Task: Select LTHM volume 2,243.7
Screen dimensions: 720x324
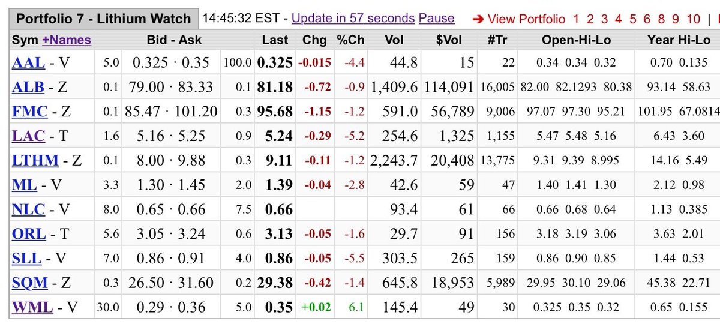Action: pyautogui.click(x=394, y=160)
